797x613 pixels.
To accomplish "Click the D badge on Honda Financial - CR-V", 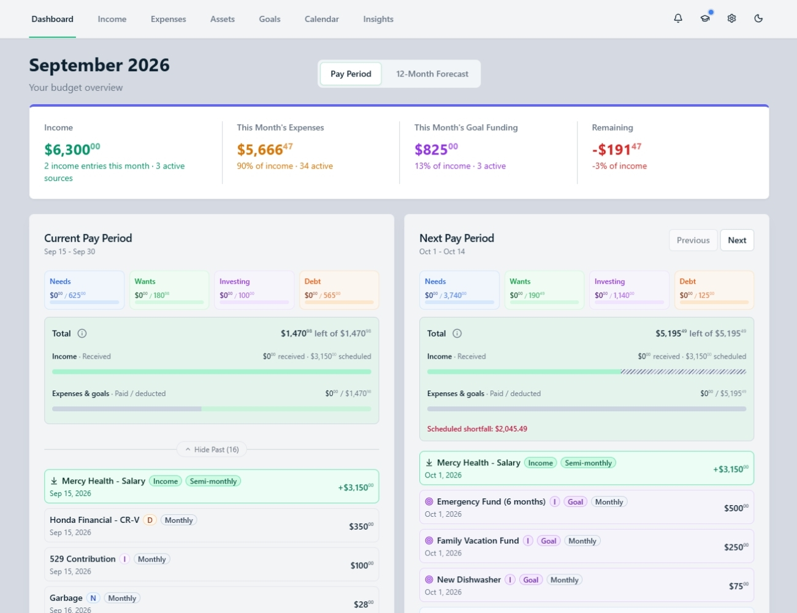I will pos(150,520).
